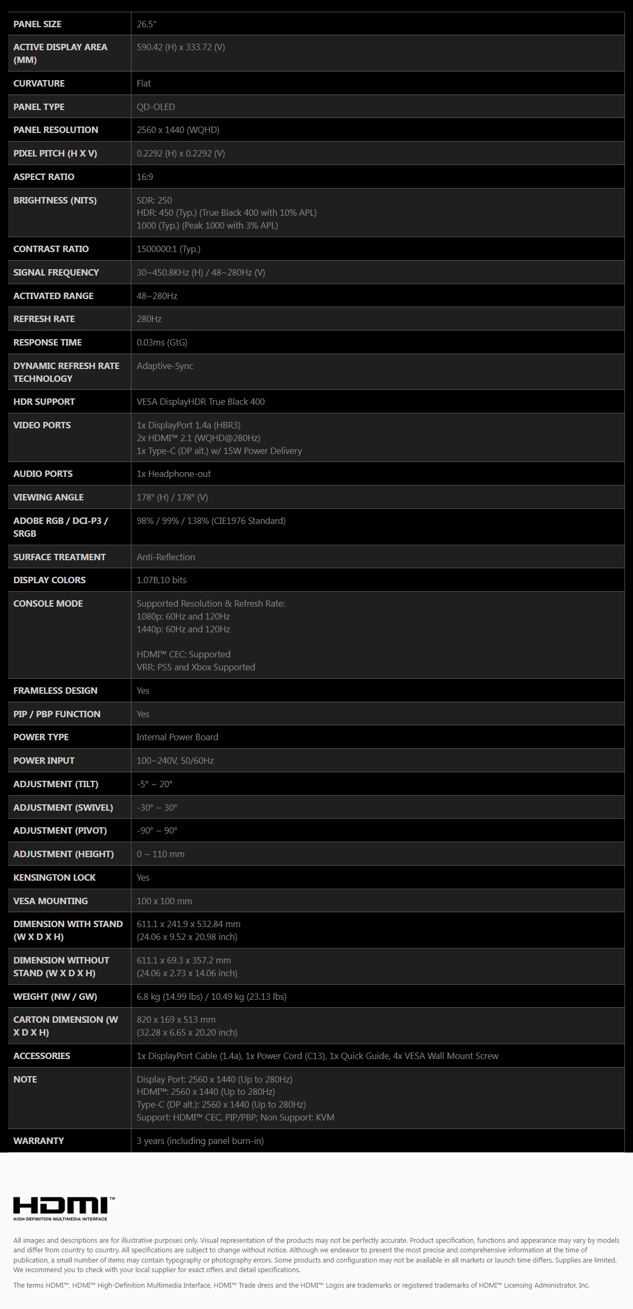Select the ACCESSORIES row value text

point(317,1056)
